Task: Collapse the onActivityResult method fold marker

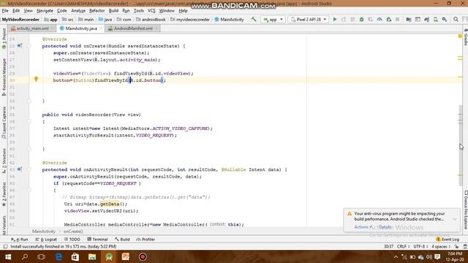Action: (29, 169)
